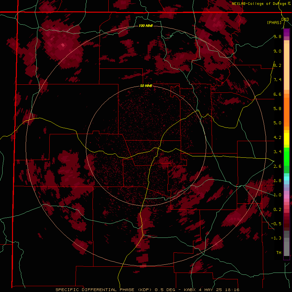Click the 9.0 scale value
The height and width of the screenshot is (292, 292).
277,51
